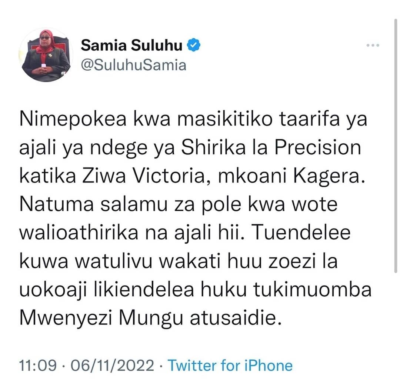
Task: Open the Samia Suluhu display name
Action: (131, 45)
